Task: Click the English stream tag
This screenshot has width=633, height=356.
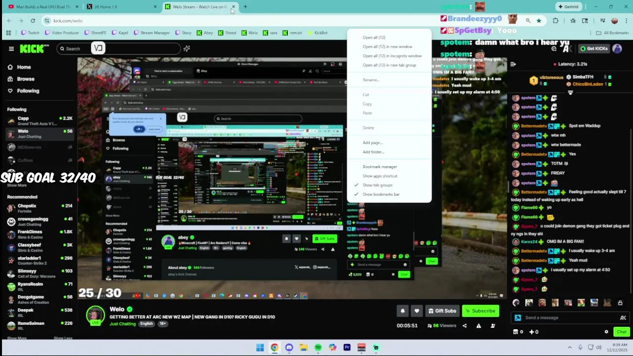Action: click(146, 324)
